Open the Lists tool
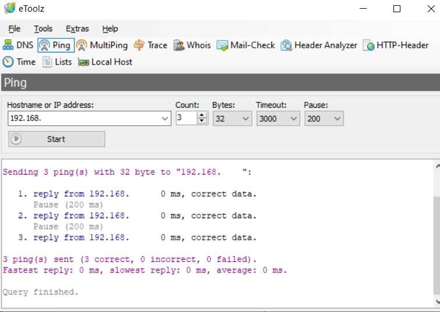Image resolution: width=440 pixels, height=312 pixels. 57,62
